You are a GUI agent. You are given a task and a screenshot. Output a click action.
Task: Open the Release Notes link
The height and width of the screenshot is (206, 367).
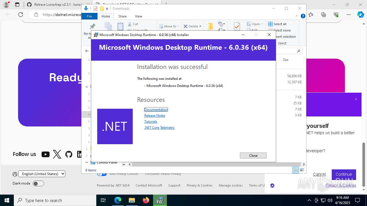coord(155,115)
